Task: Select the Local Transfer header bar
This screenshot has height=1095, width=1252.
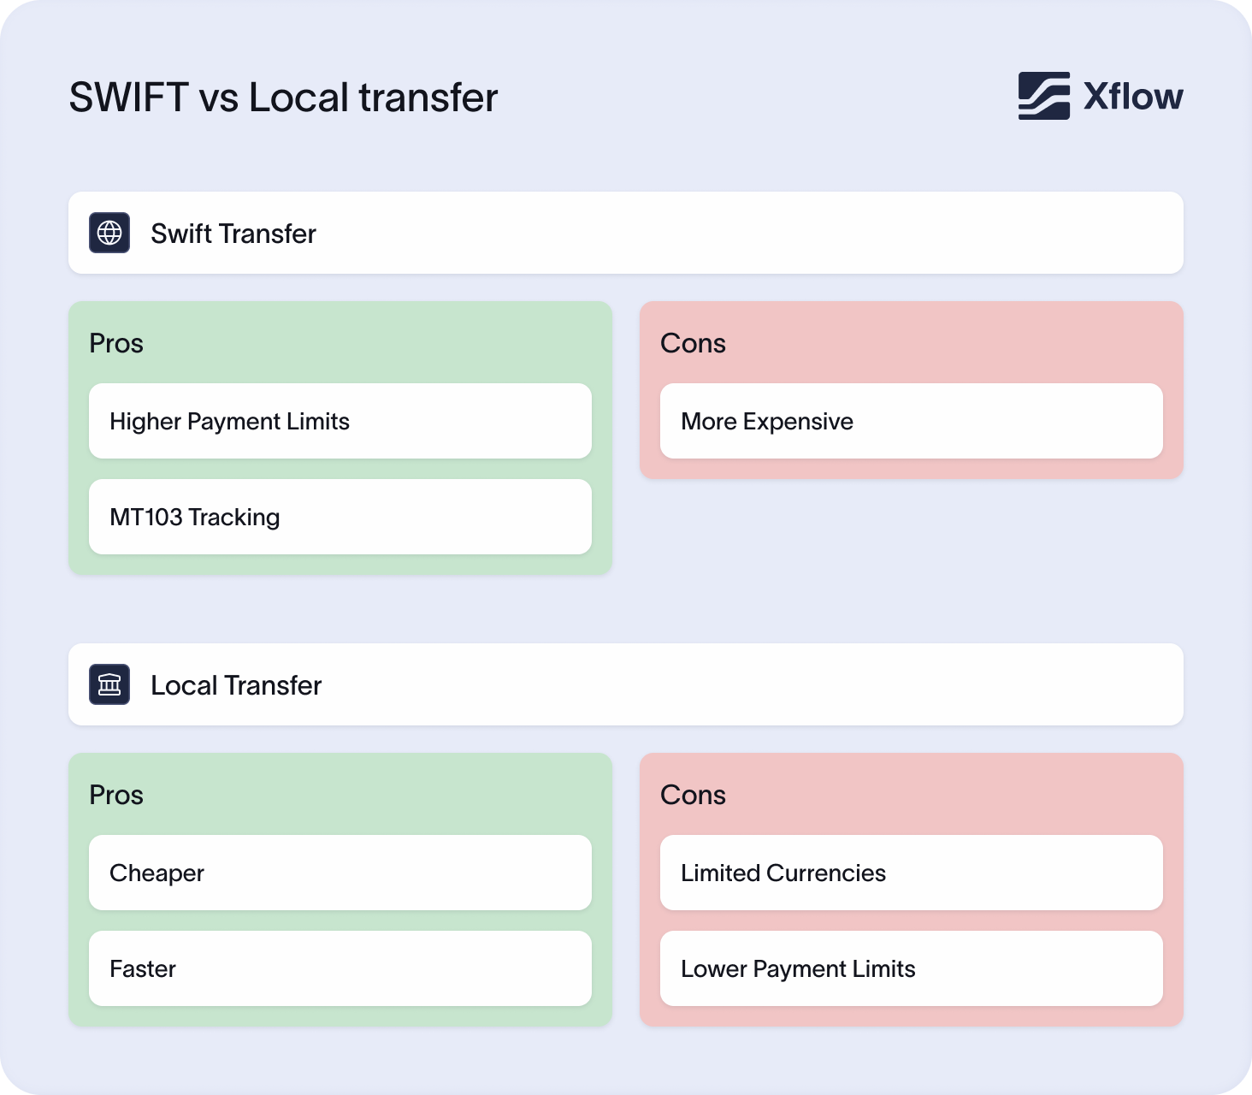Action: (624, 684)
